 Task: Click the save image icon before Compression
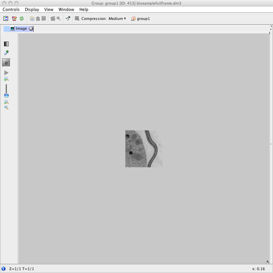coord(77,18)
